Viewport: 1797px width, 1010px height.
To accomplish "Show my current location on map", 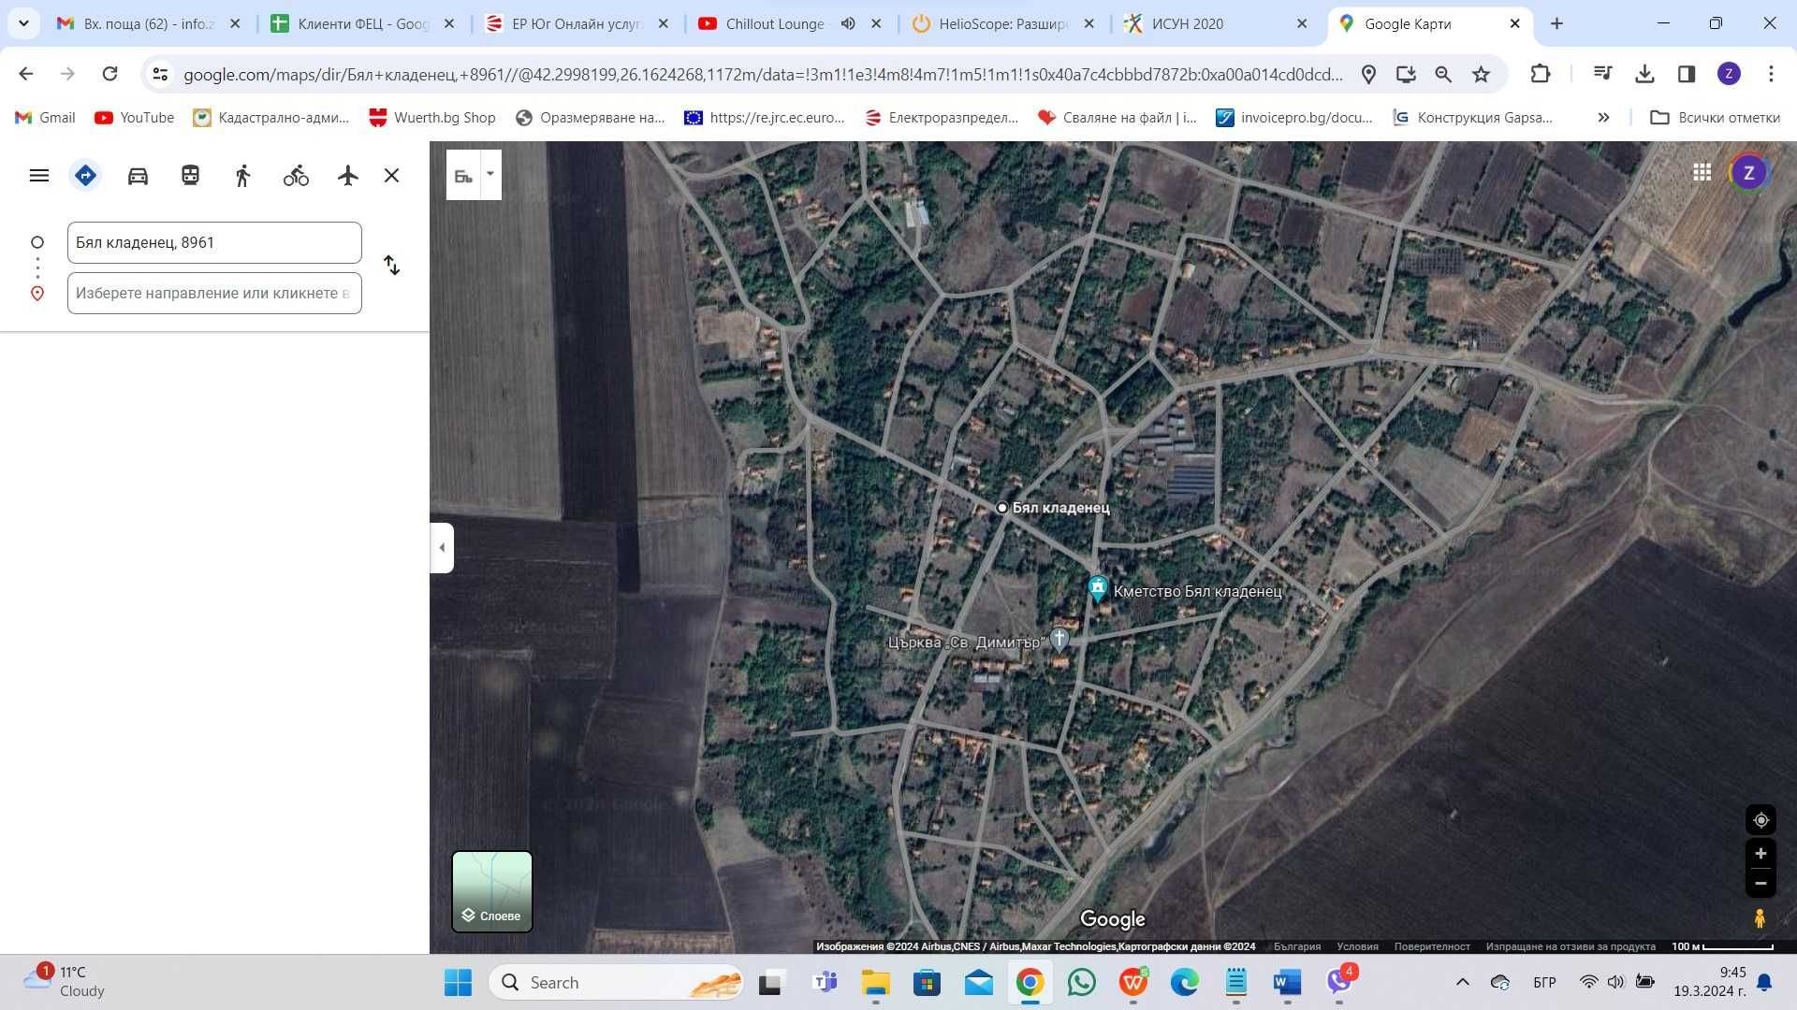I will pyautogui.click(x=1760, y=820).
